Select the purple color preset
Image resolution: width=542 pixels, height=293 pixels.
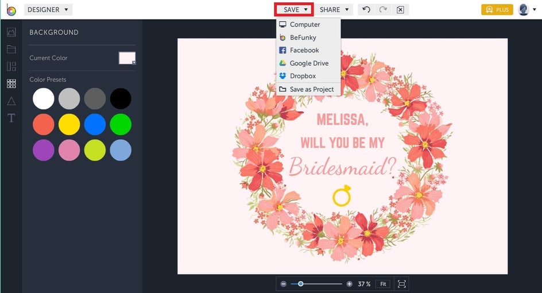coord(44,150)
